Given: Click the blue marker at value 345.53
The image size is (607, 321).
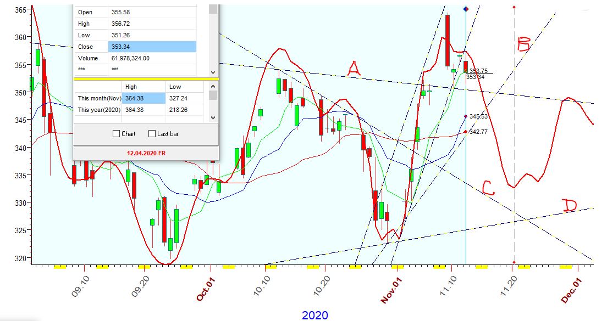Looking at the screenshot, I should click(466, 116).
